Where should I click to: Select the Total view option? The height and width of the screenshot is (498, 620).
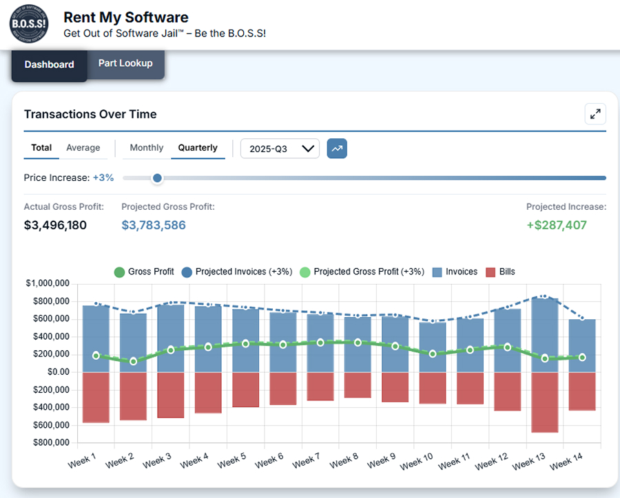(41, 147)
